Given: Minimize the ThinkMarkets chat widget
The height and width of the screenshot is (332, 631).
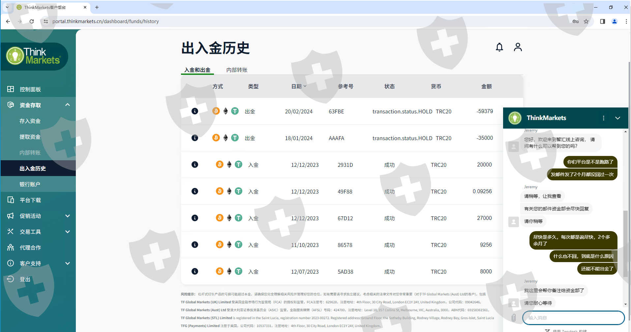Looking at the screenshot, I should (x=617, y=118).
